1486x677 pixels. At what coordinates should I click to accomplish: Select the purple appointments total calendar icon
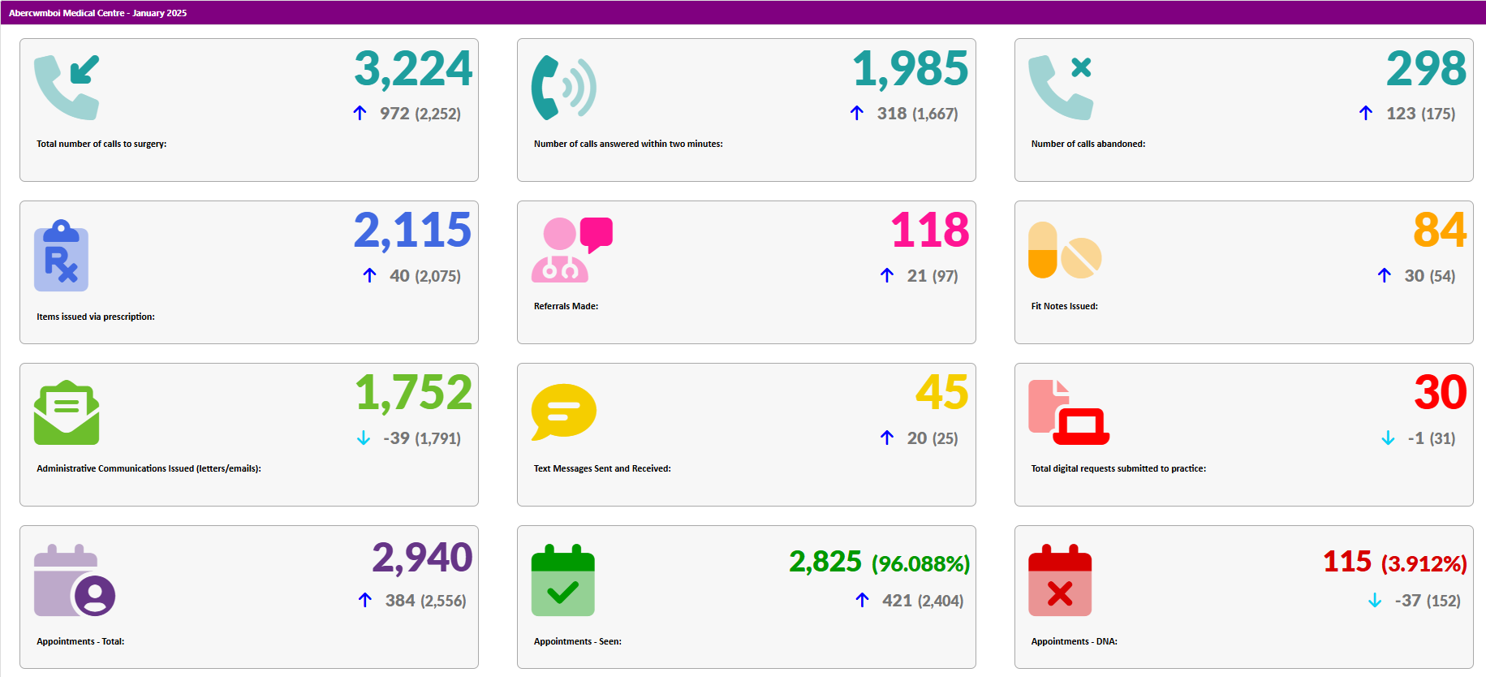[x=74, y=580]
